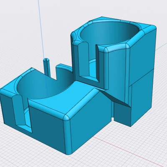Pick the inner cylindrical wall of the tall bore
The image size is (167, 167).
click(x=110, y=33)
